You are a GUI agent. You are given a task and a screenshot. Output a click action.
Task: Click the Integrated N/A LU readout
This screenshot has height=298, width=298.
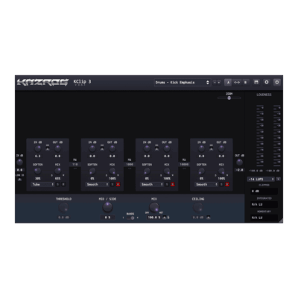[264, 204]
